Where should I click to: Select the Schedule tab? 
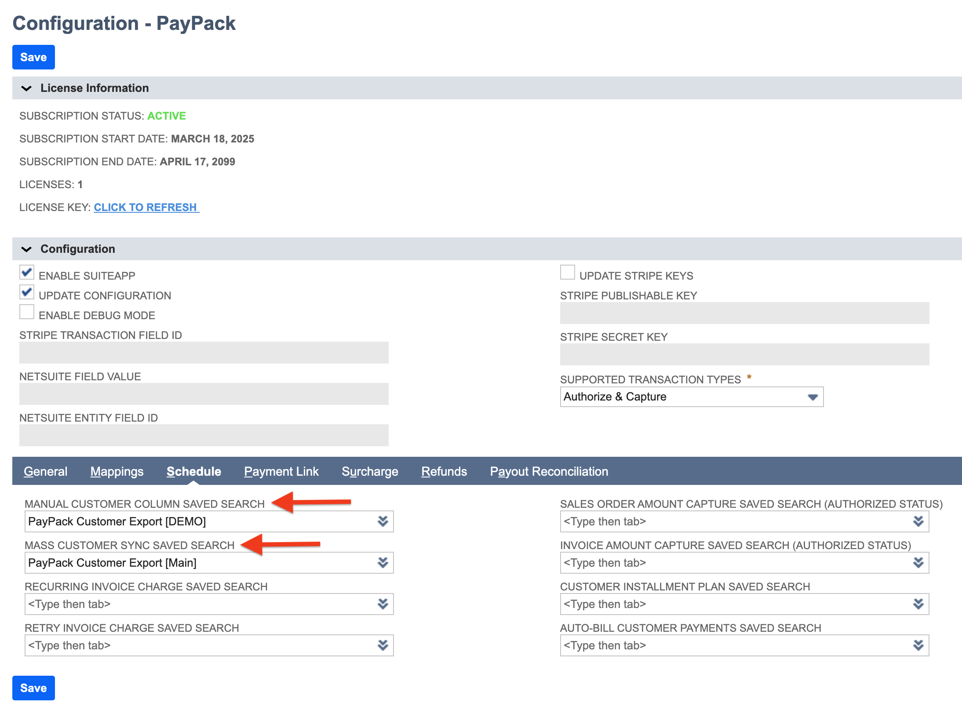(x=194, y=472)
